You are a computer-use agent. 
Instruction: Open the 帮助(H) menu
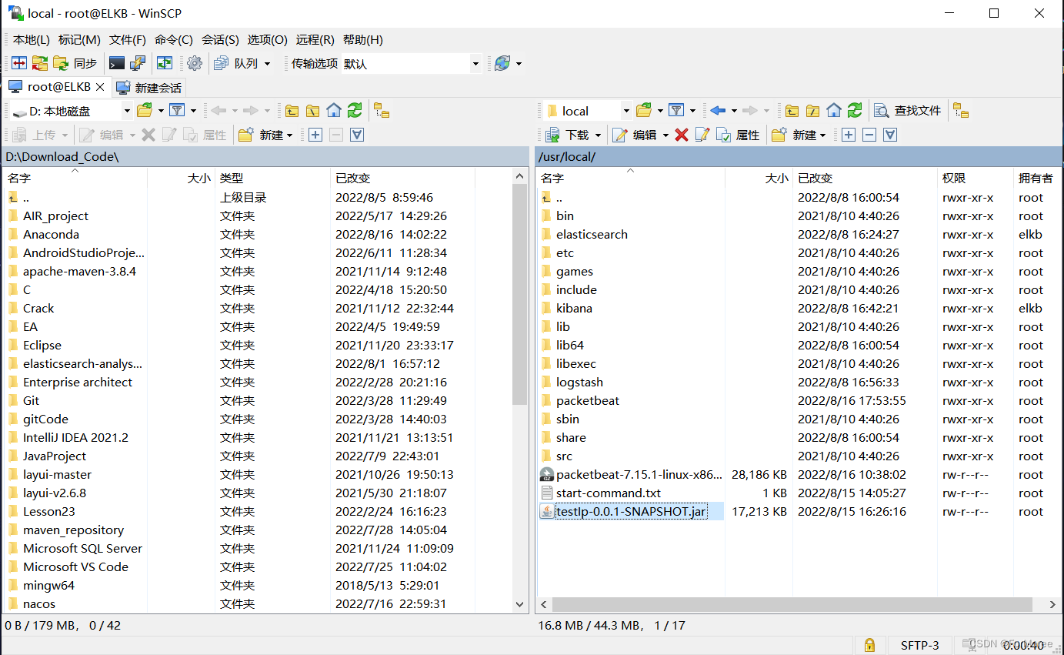coord(362,39)
